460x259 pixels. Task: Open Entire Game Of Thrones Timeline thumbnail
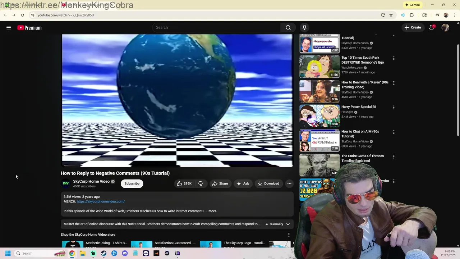tap(319, 165)
